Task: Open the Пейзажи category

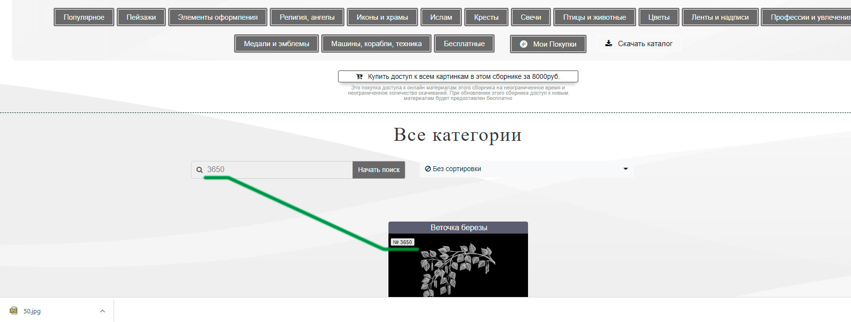Action: [x=141, y=17]
